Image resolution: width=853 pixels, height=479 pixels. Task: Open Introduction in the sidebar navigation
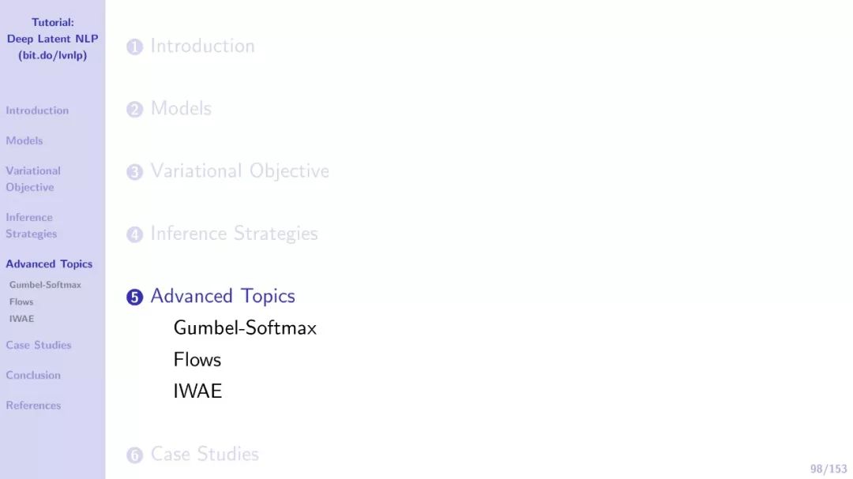click(38, 110)
